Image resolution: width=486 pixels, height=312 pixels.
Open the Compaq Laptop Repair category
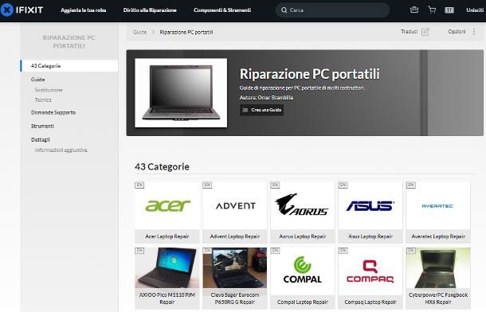[x=370, y=278]
